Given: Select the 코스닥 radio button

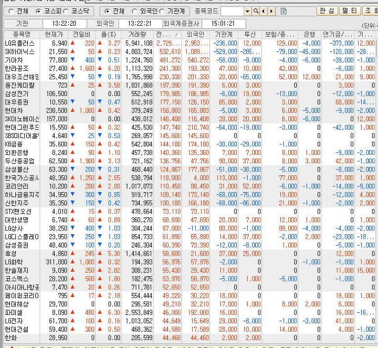Looking at the screenshot, I should pyautogui.click(x=66, y=11).
